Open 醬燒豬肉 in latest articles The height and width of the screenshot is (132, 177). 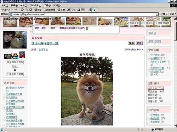[11, 114]
